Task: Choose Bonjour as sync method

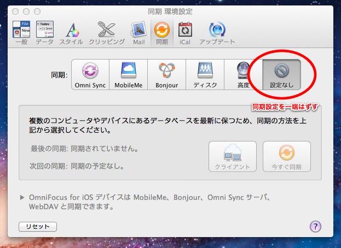Action: (x=166, y=74)
